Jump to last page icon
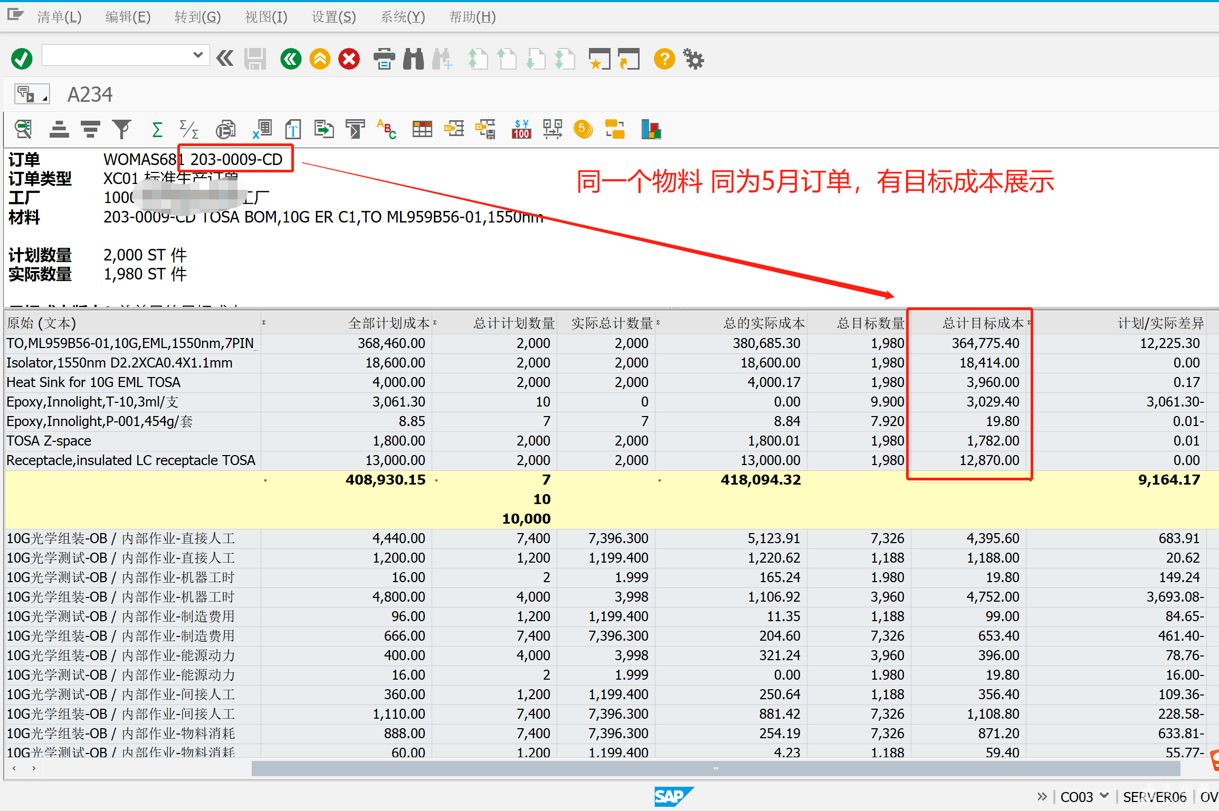This screenshot has width=1219, height=811. click(x=565, y=59)
